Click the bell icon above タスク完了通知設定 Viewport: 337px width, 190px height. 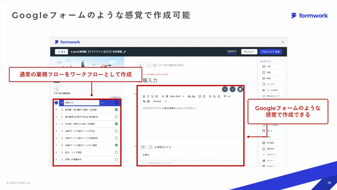pyautogui.click(x=57, y=89)
